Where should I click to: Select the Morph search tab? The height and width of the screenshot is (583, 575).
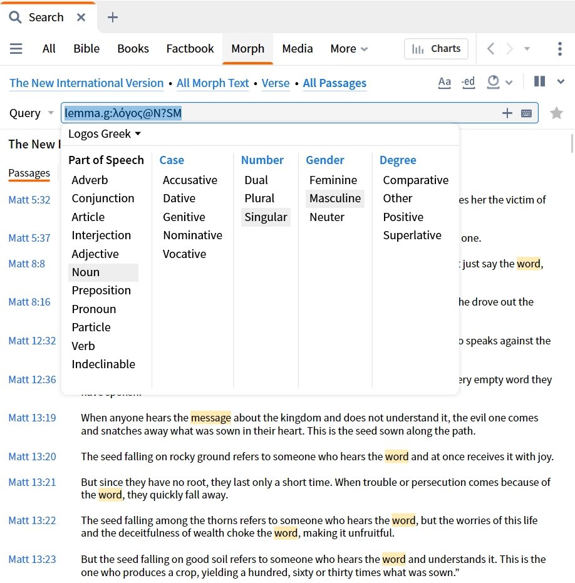tap(247, 49)
